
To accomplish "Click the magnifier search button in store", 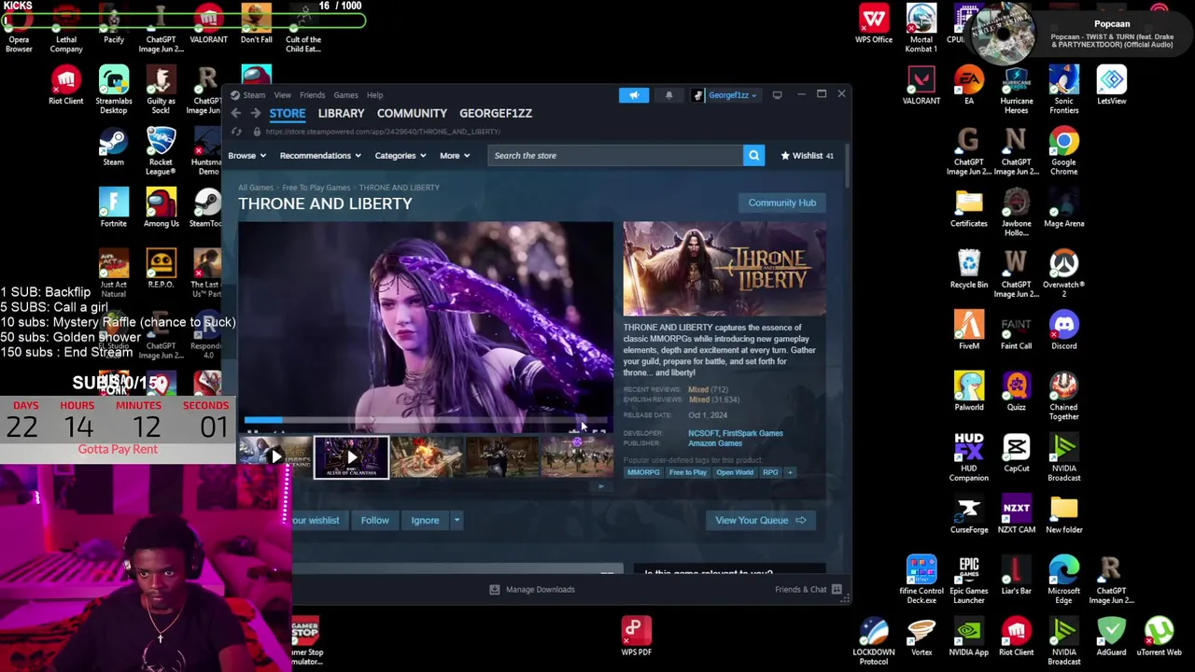I will (x=753, y=155).
